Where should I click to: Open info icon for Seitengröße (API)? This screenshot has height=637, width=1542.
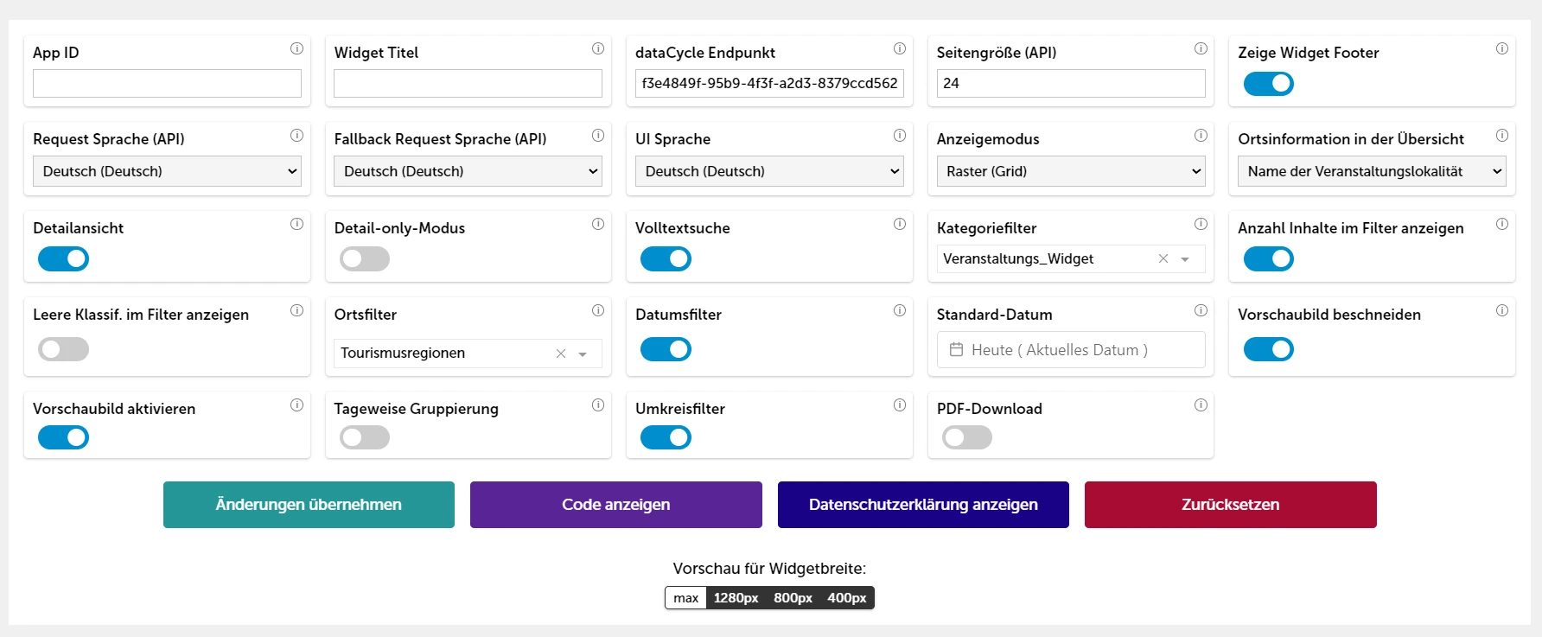point(1201,48)
